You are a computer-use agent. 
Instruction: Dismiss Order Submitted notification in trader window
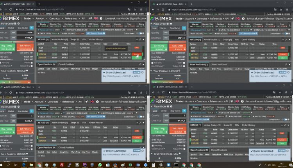click(142, 72)
